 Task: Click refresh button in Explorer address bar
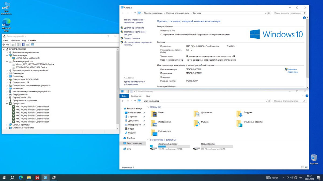coord(269,101)
